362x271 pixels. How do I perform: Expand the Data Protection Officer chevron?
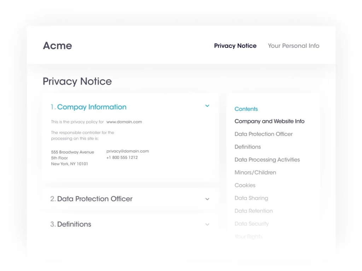click(x=207, y=199)
